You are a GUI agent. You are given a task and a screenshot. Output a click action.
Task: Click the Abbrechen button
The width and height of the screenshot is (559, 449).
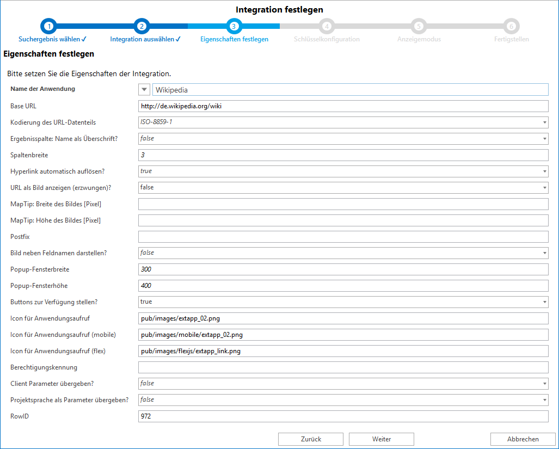(523, 439)
